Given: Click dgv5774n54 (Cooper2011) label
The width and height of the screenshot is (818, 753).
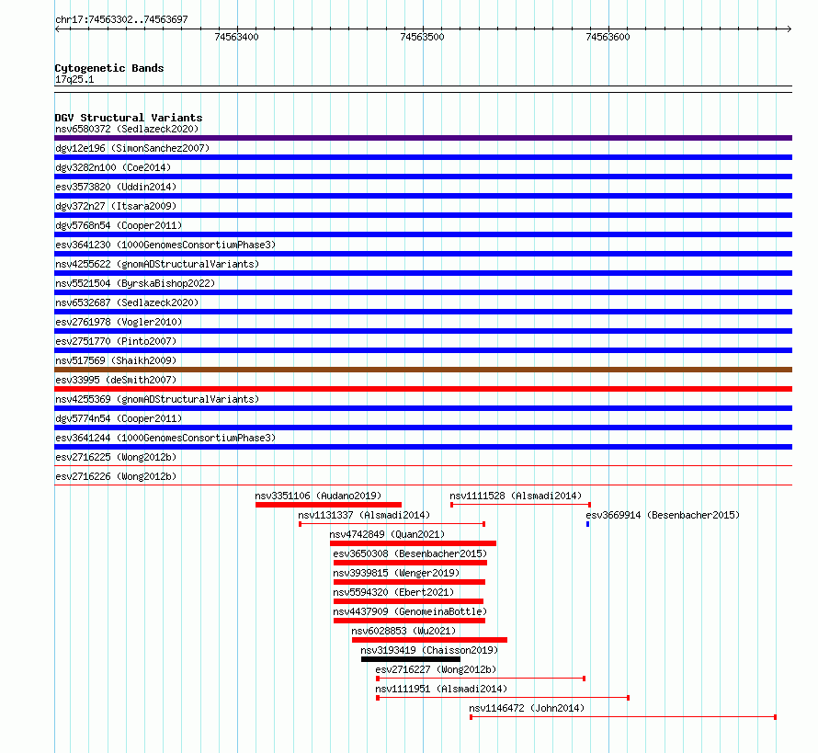Looking at the screenshot, I should pos(119,418).
